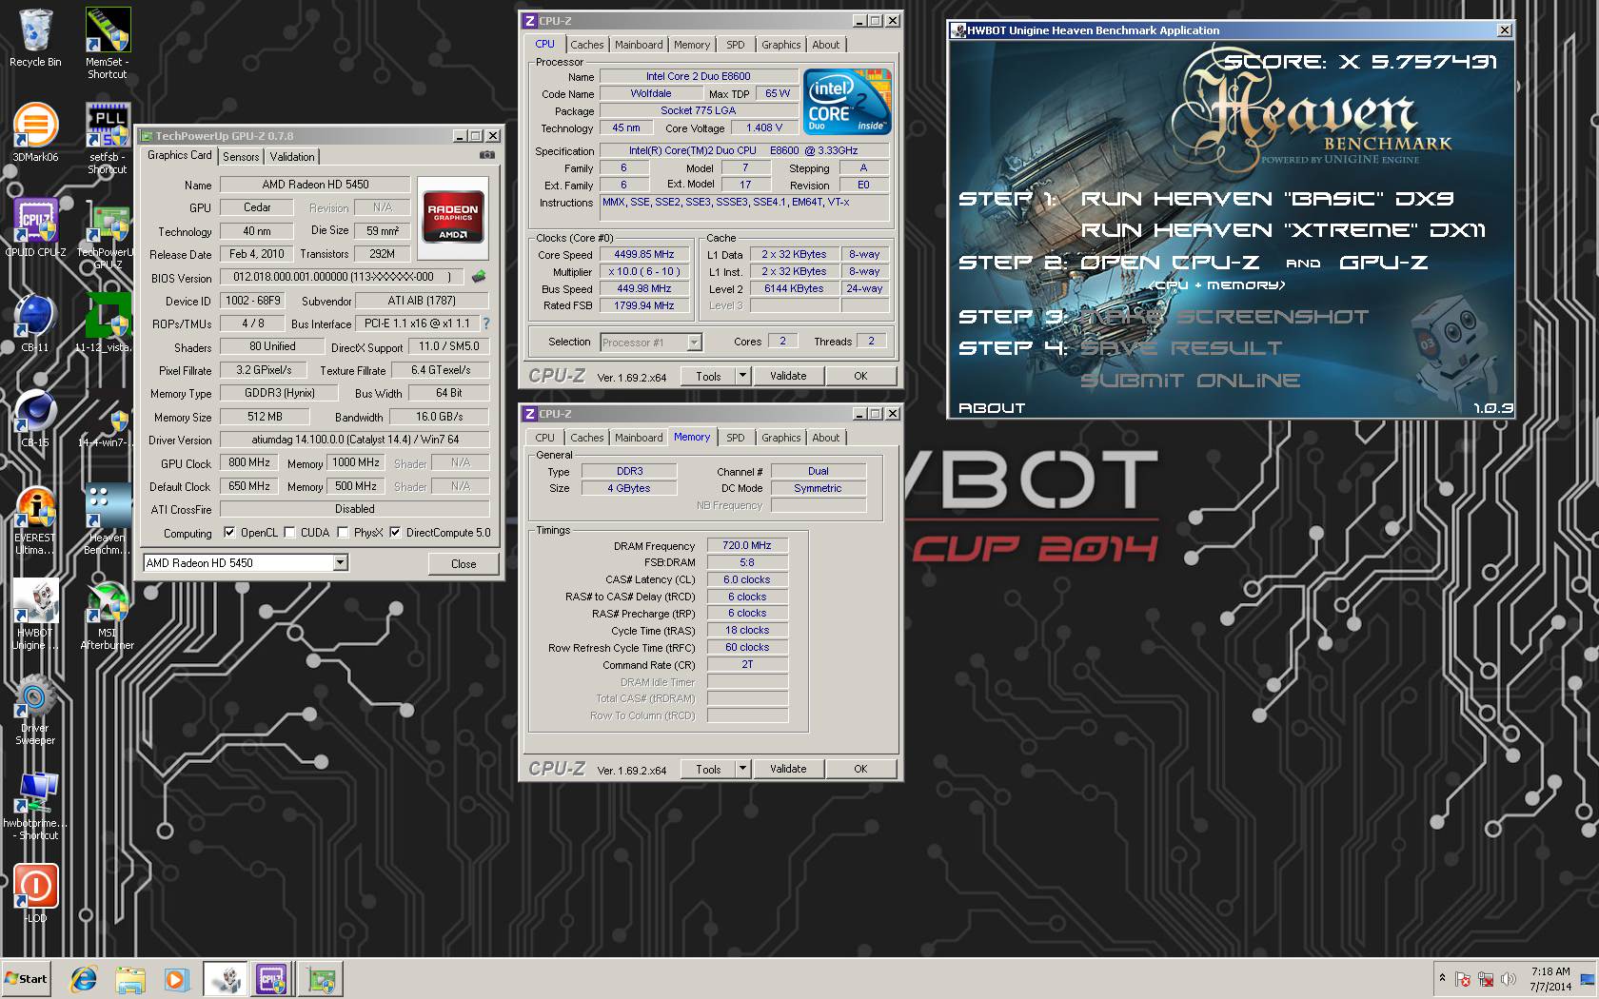Open the Mainboard tab in upper CPU-Z window
The height and width of the screenshot is (999, 1599).
tap(639, 45)
